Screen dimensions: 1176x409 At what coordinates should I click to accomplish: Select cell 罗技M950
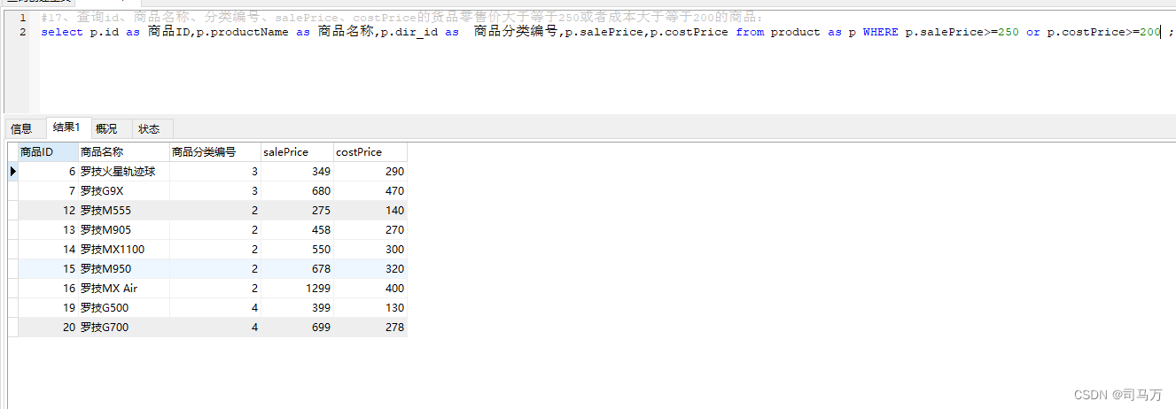tap(124, 269)
